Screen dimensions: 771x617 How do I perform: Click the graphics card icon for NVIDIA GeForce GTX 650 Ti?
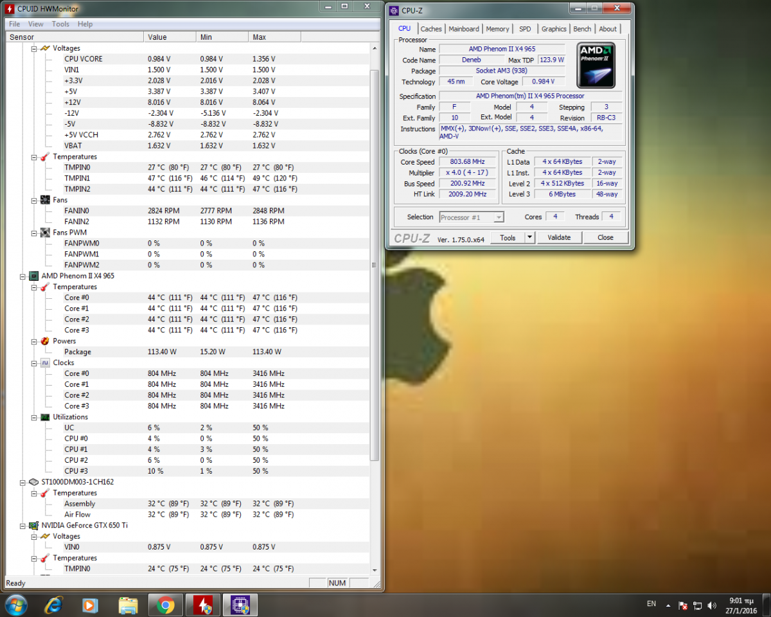coord(34,525)
